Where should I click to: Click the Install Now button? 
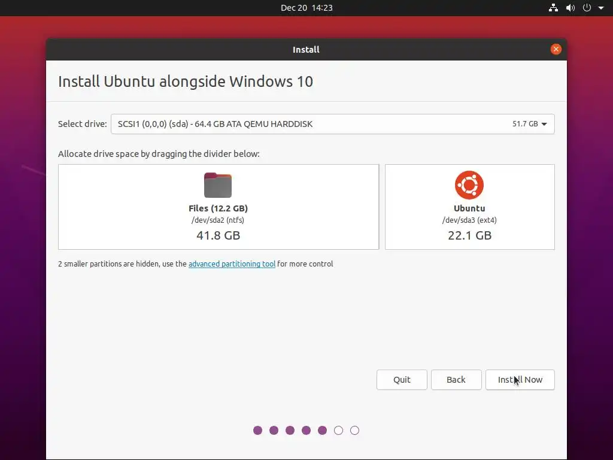(520, 380)
